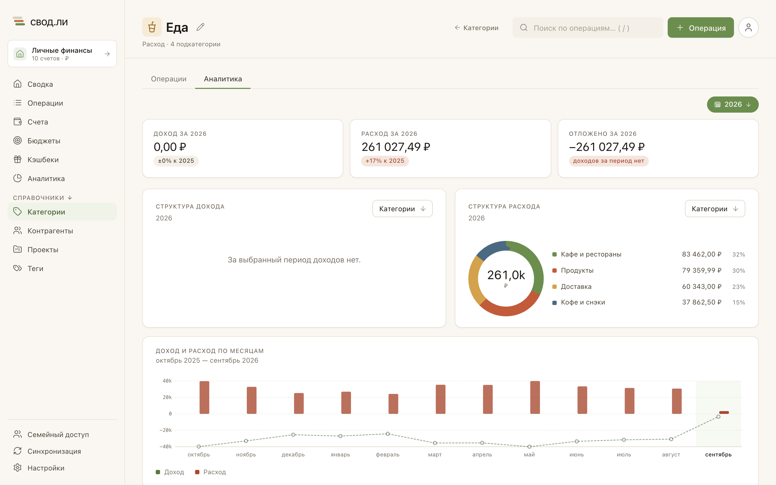Image resolution: width=776 pixels, height=485 pixels.
Task: Toggle the Расход legend in monthly chart
Action: click(x=210, y=472)
